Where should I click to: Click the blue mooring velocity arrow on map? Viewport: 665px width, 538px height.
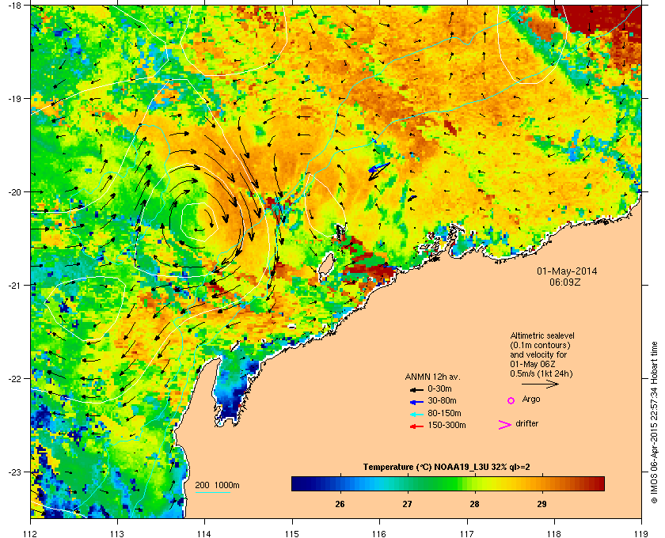(x=378, y=168)
